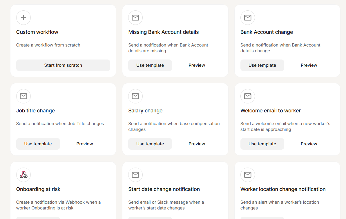Preview the Missing Bank Account details template
Image resolution: width=346 pixels, height=219 pixels.
[197, 65]
